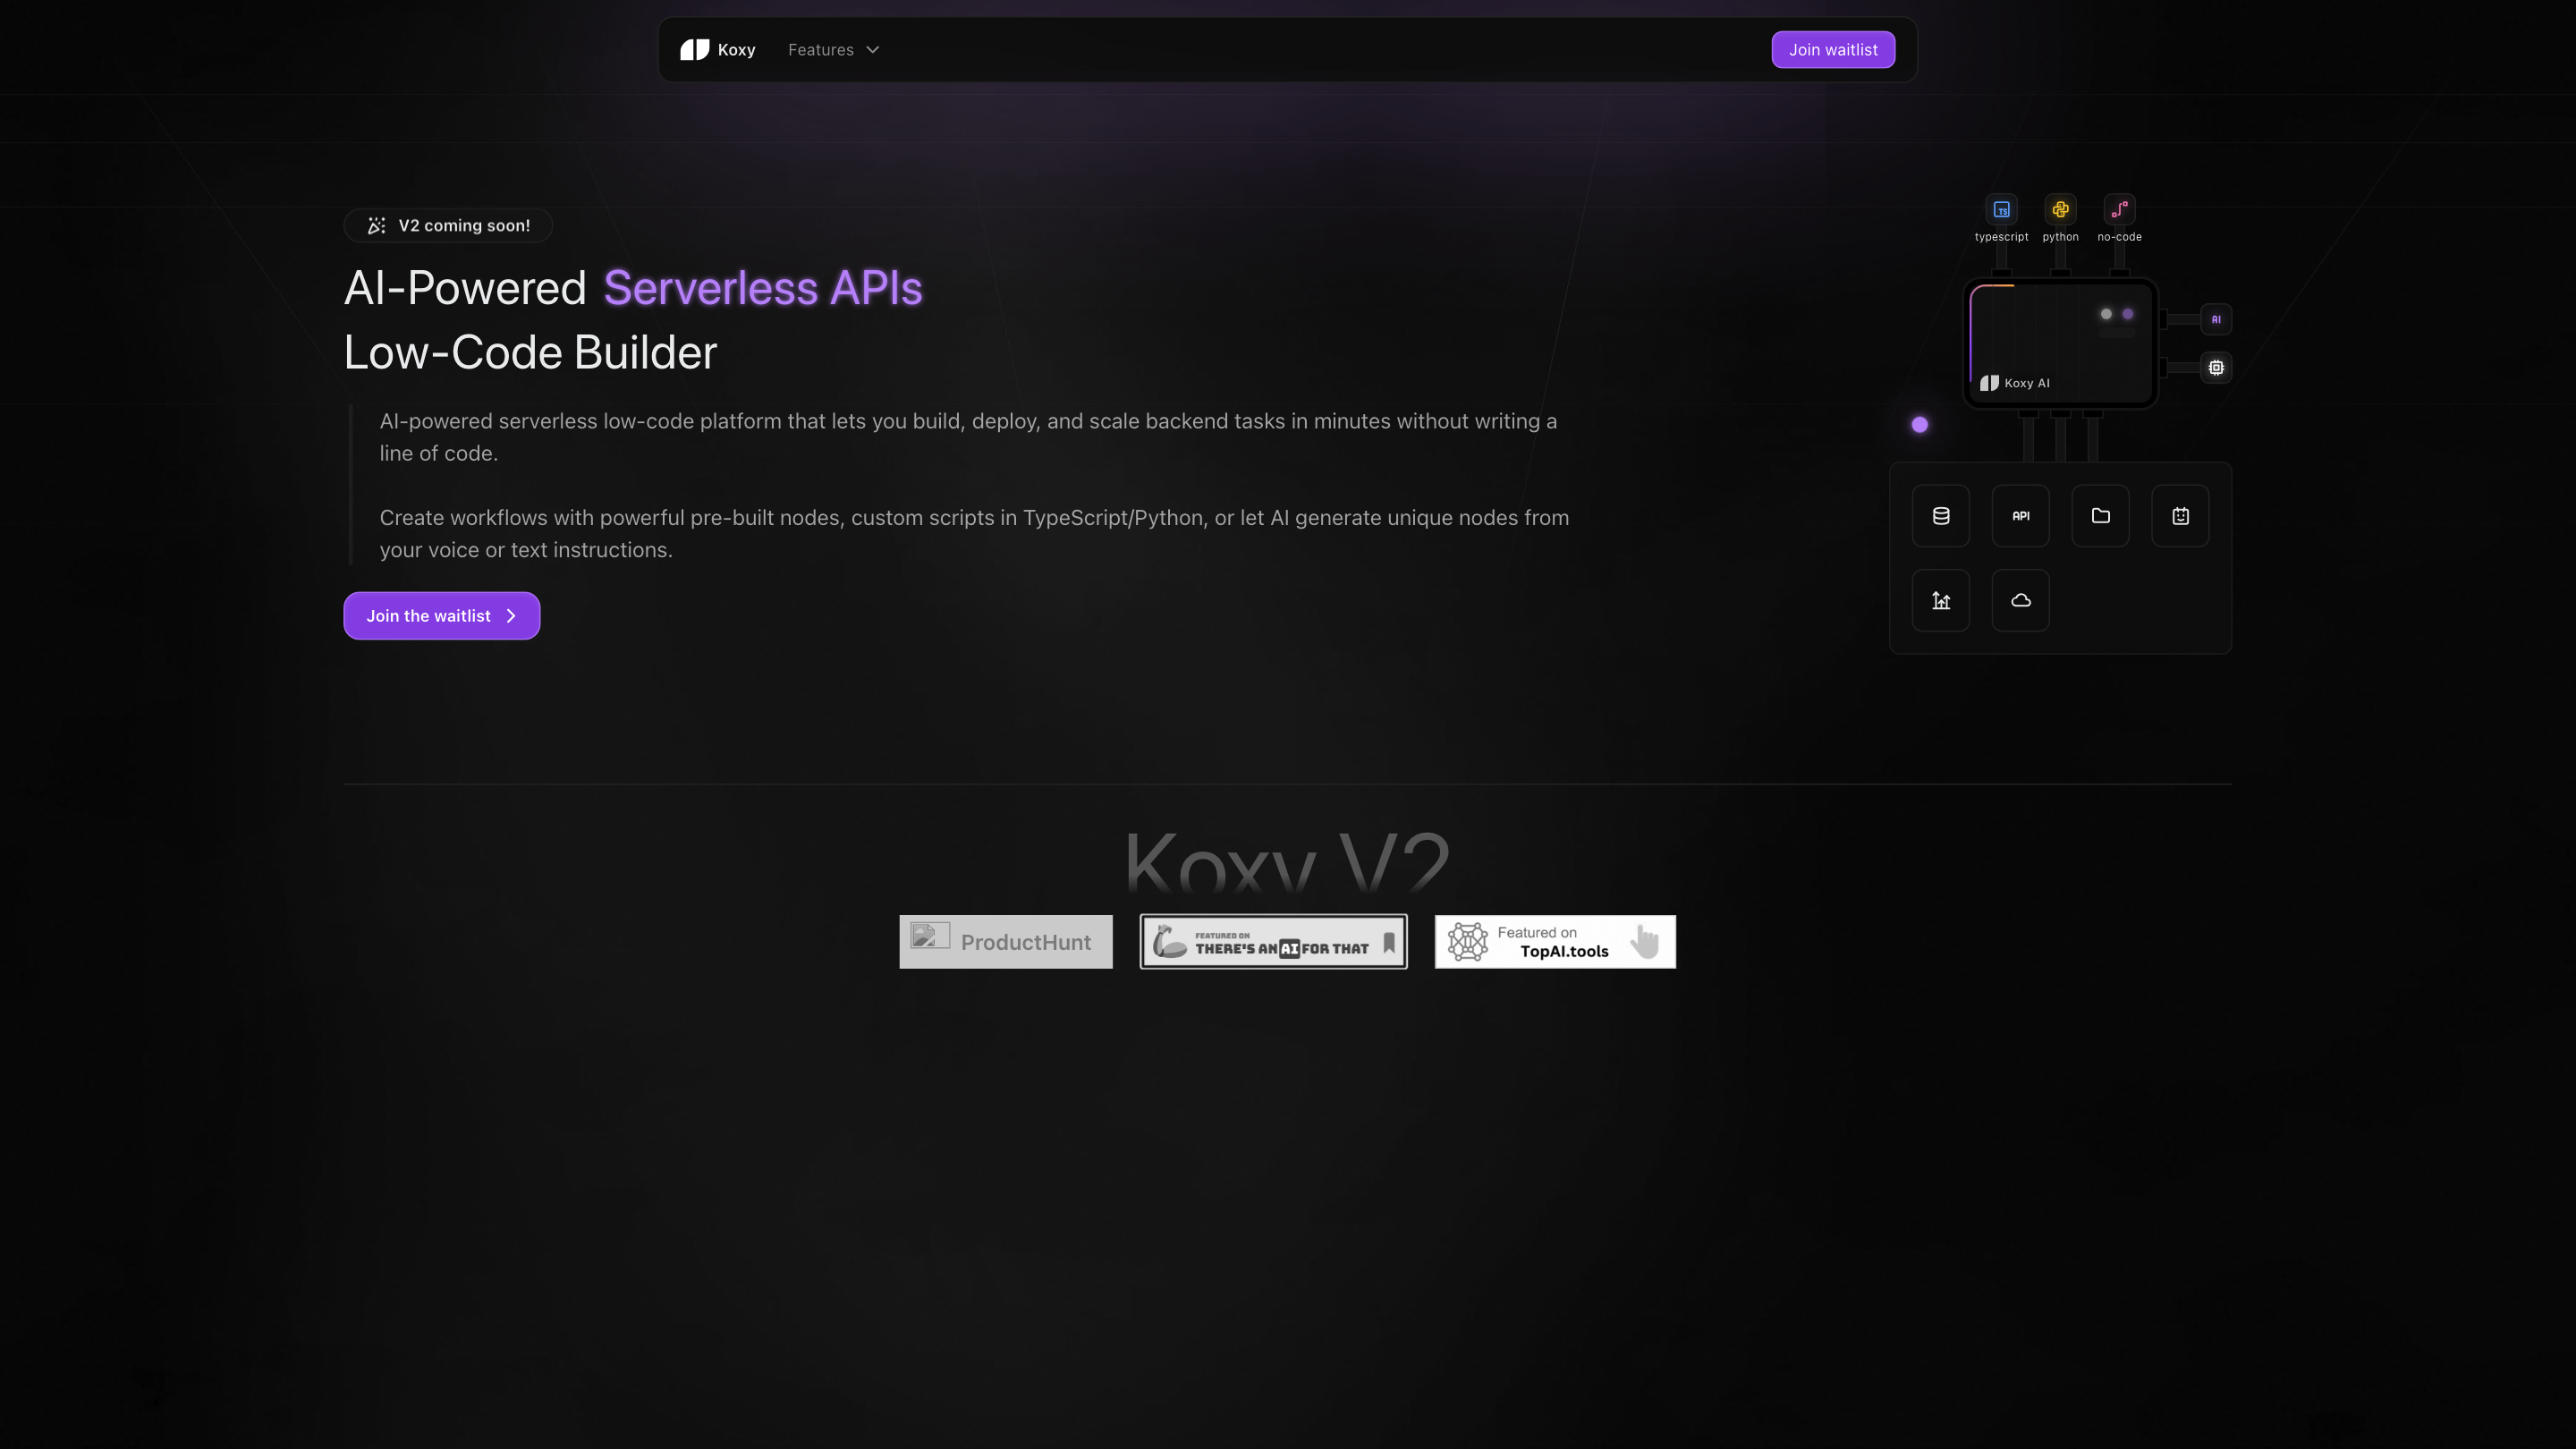Toggle the gray status dot on Koxy AI node

(x=2106, y=314)
